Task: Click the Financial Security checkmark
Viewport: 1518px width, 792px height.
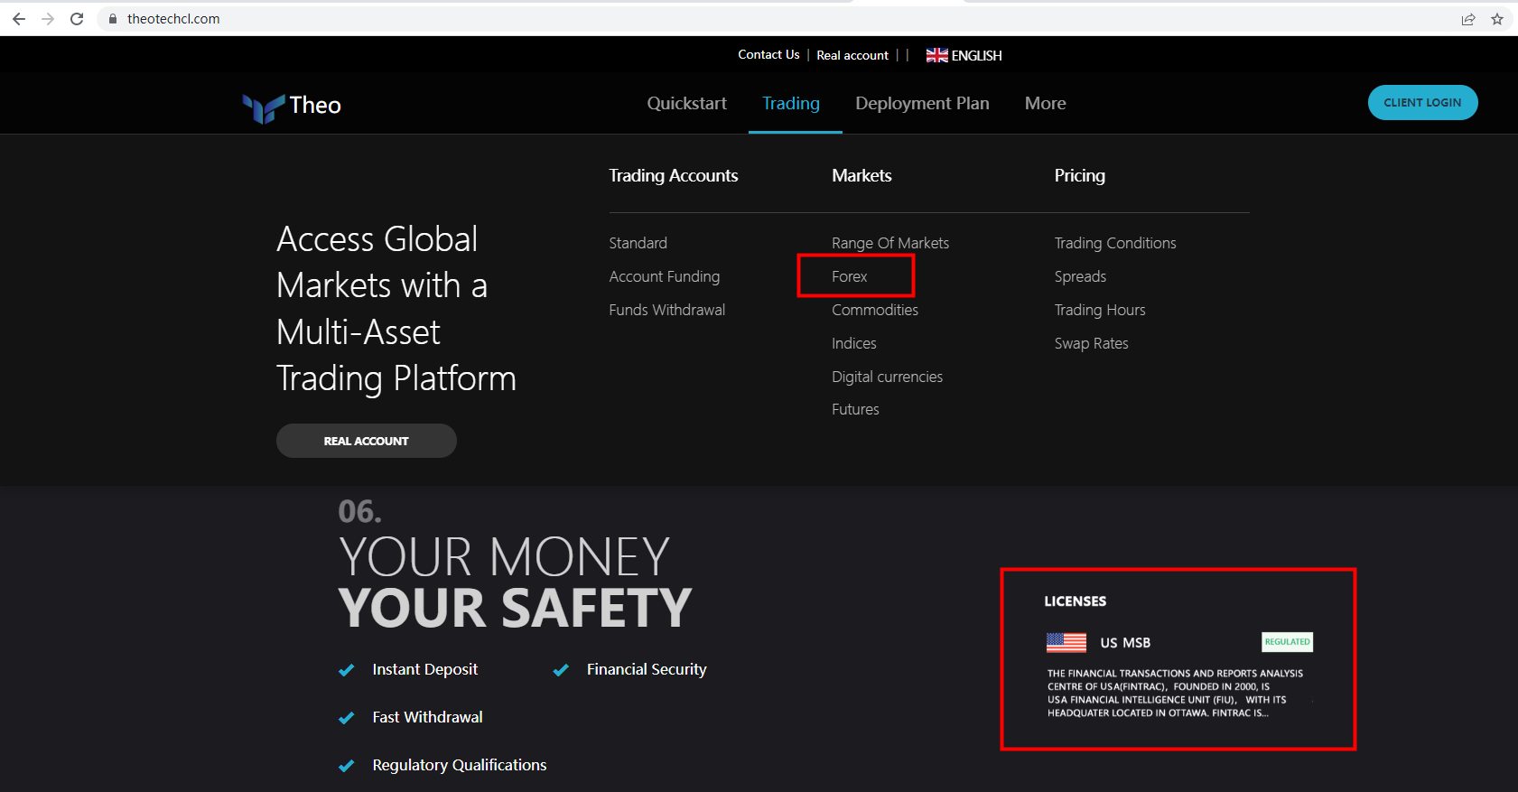Action: click(561, 670)
